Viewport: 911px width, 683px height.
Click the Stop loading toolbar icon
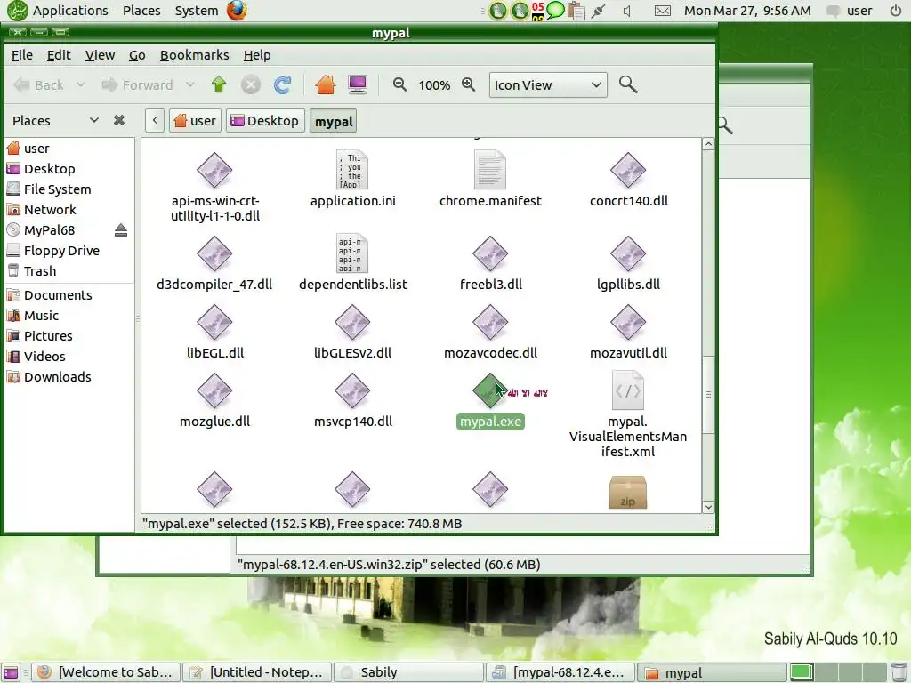pos(250,84)
